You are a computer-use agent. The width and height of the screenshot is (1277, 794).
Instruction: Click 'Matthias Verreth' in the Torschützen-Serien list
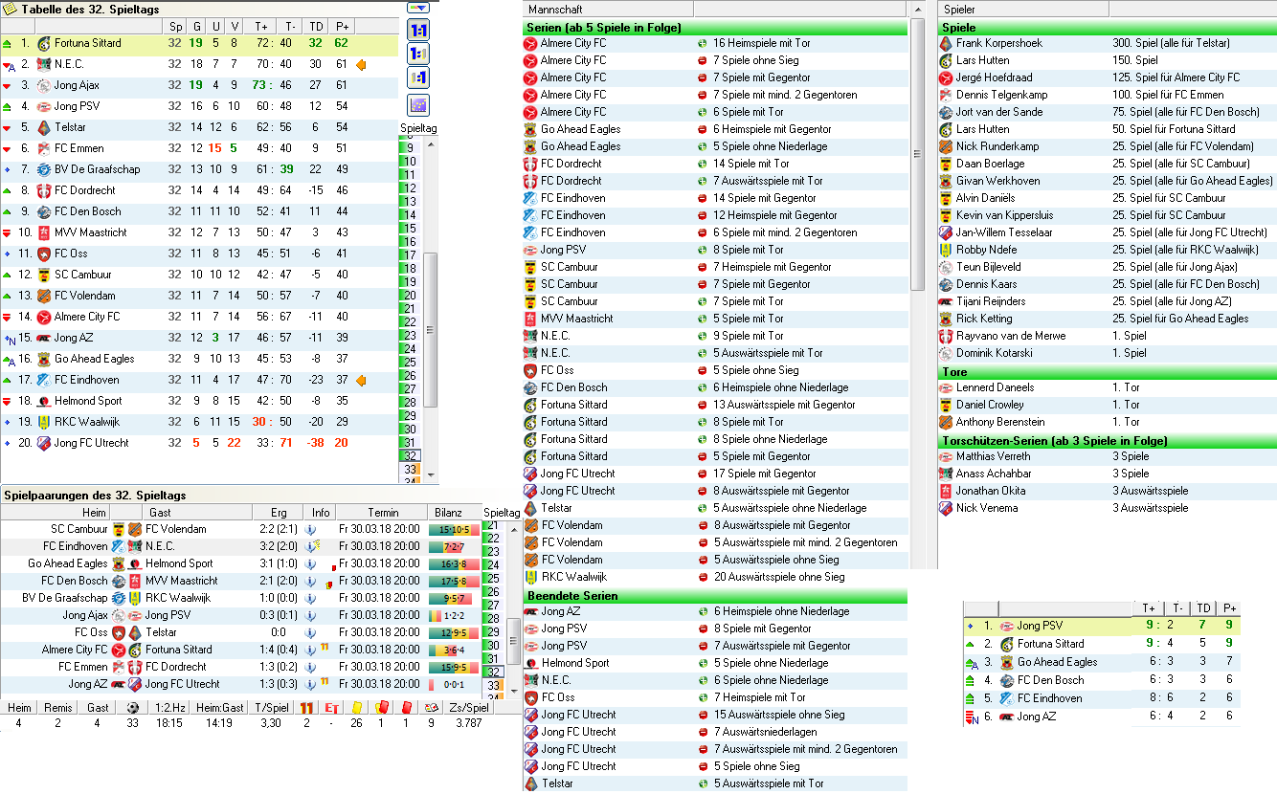[994, 456]
